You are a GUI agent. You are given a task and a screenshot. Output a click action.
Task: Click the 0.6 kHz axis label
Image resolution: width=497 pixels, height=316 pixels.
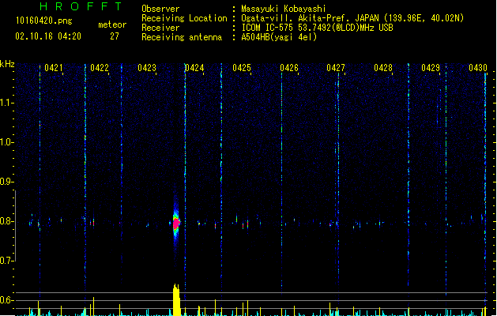pyautogui.click(x=6, y=300)
